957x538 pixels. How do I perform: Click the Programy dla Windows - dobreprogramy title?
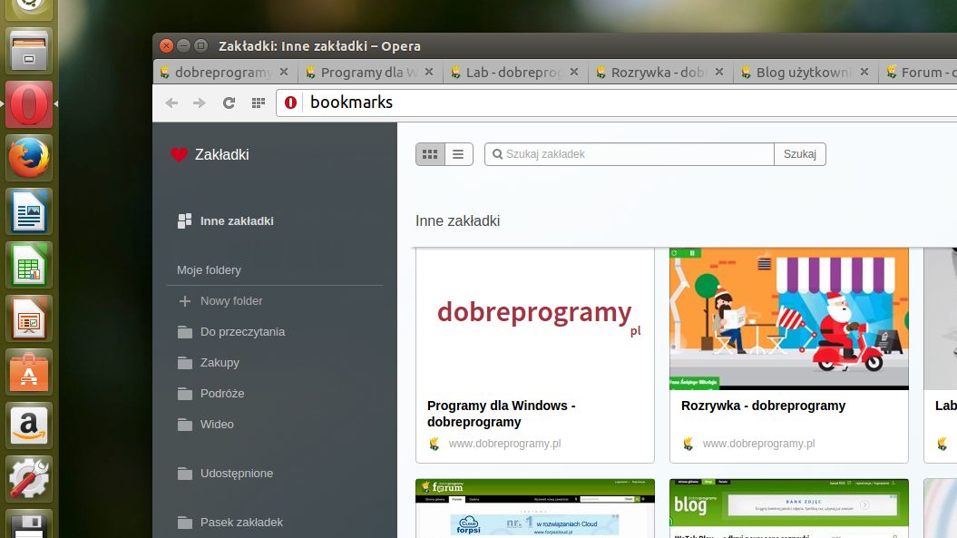[501, 414]
